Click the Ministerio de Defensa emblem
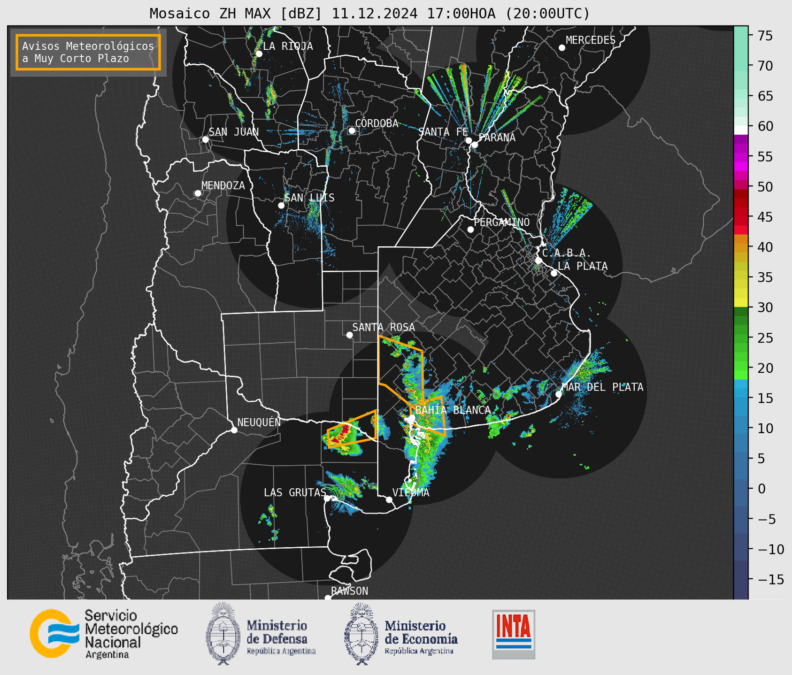 coord(223,633)
